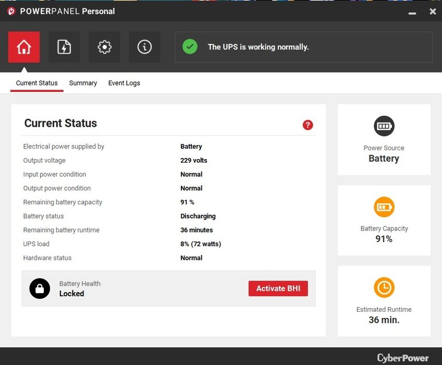The image size is (442, 365).
Task: Click the "Output voltage" label
Action: (x=44, y=160)
